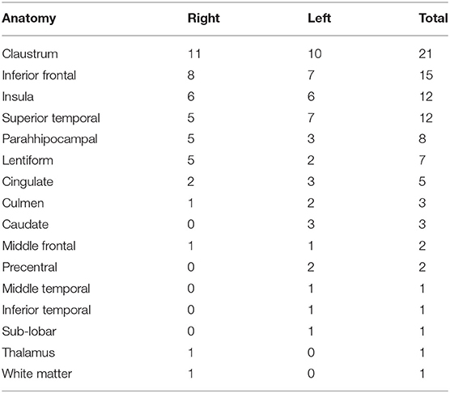Click the Right column header
The width and height of the screenshot is (450, 393).
(203, 19)
